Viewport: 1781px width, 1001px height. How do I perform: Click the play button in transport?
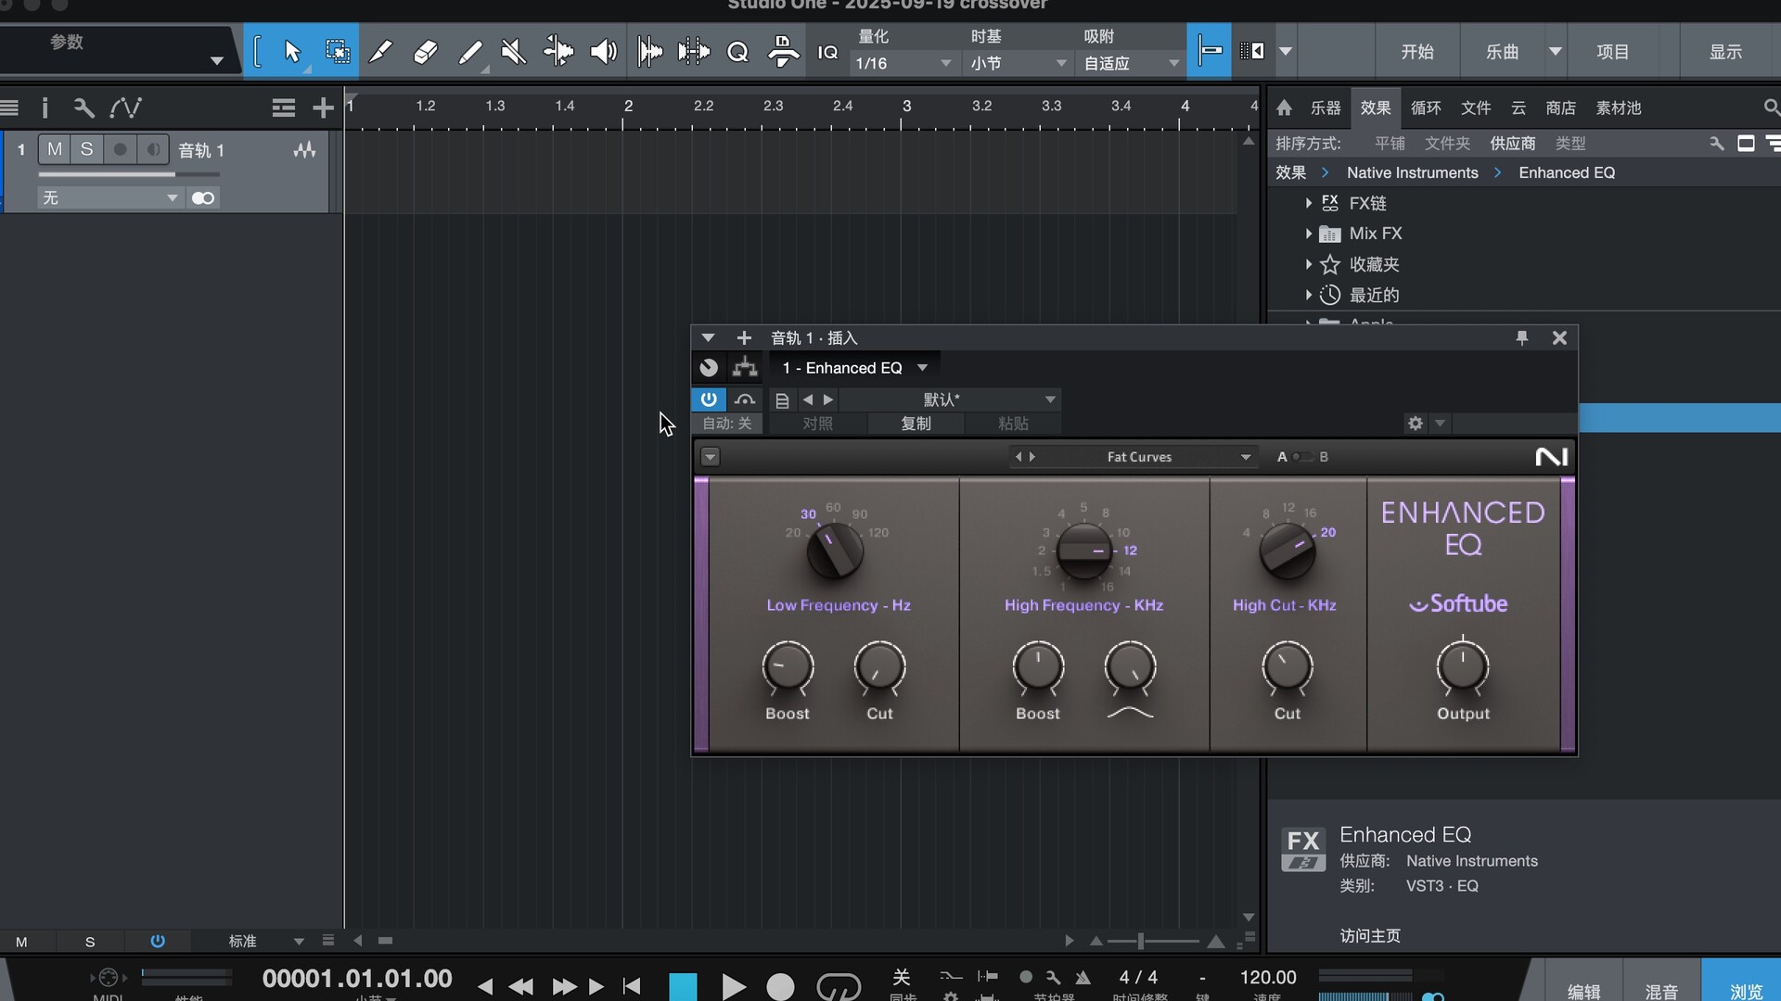tap(733, 987)
